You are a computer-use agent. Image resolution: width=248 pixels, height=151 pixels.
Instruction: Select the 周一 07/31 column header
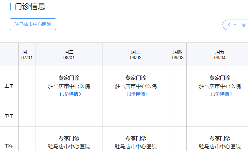click(27, 55)
